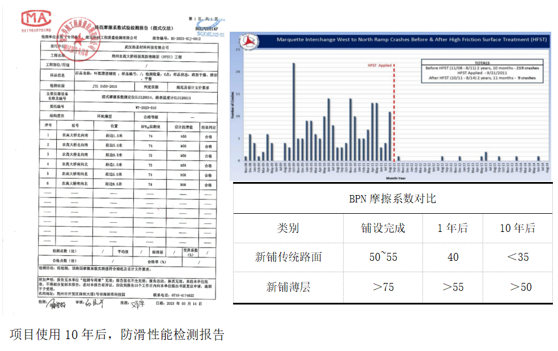The height and width of the screenshot is (351, 558).
Task: Click the 新铺薄层 row label
Action: (x=288, y=287)
